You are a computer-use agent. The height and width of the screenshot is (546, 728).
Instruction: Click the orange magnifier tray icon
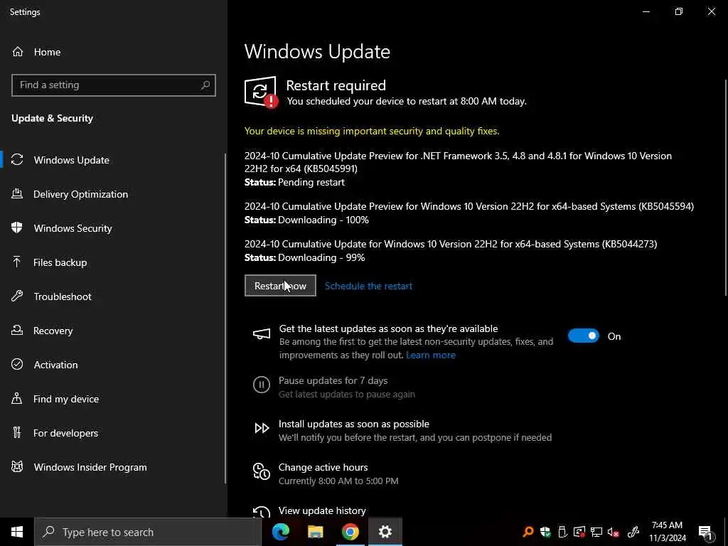click(x=528, y=532)
